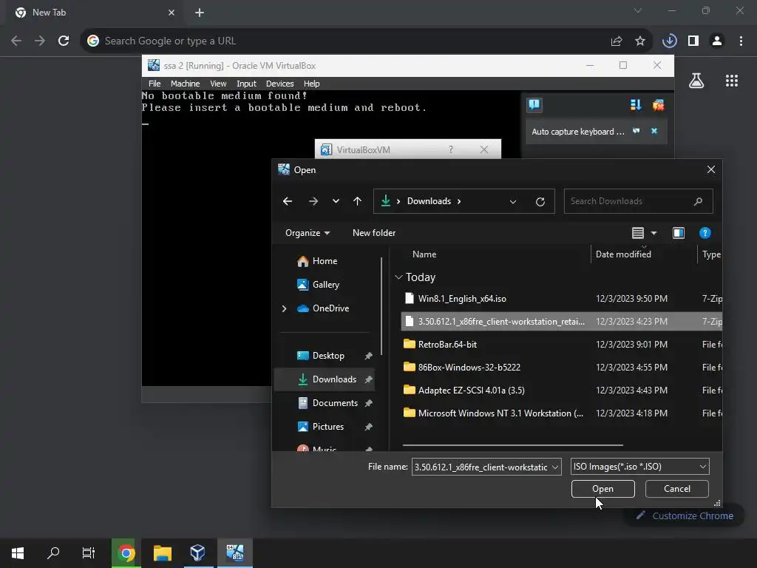
Task: Open ISO Images file type dropdown
Action: 639,467
